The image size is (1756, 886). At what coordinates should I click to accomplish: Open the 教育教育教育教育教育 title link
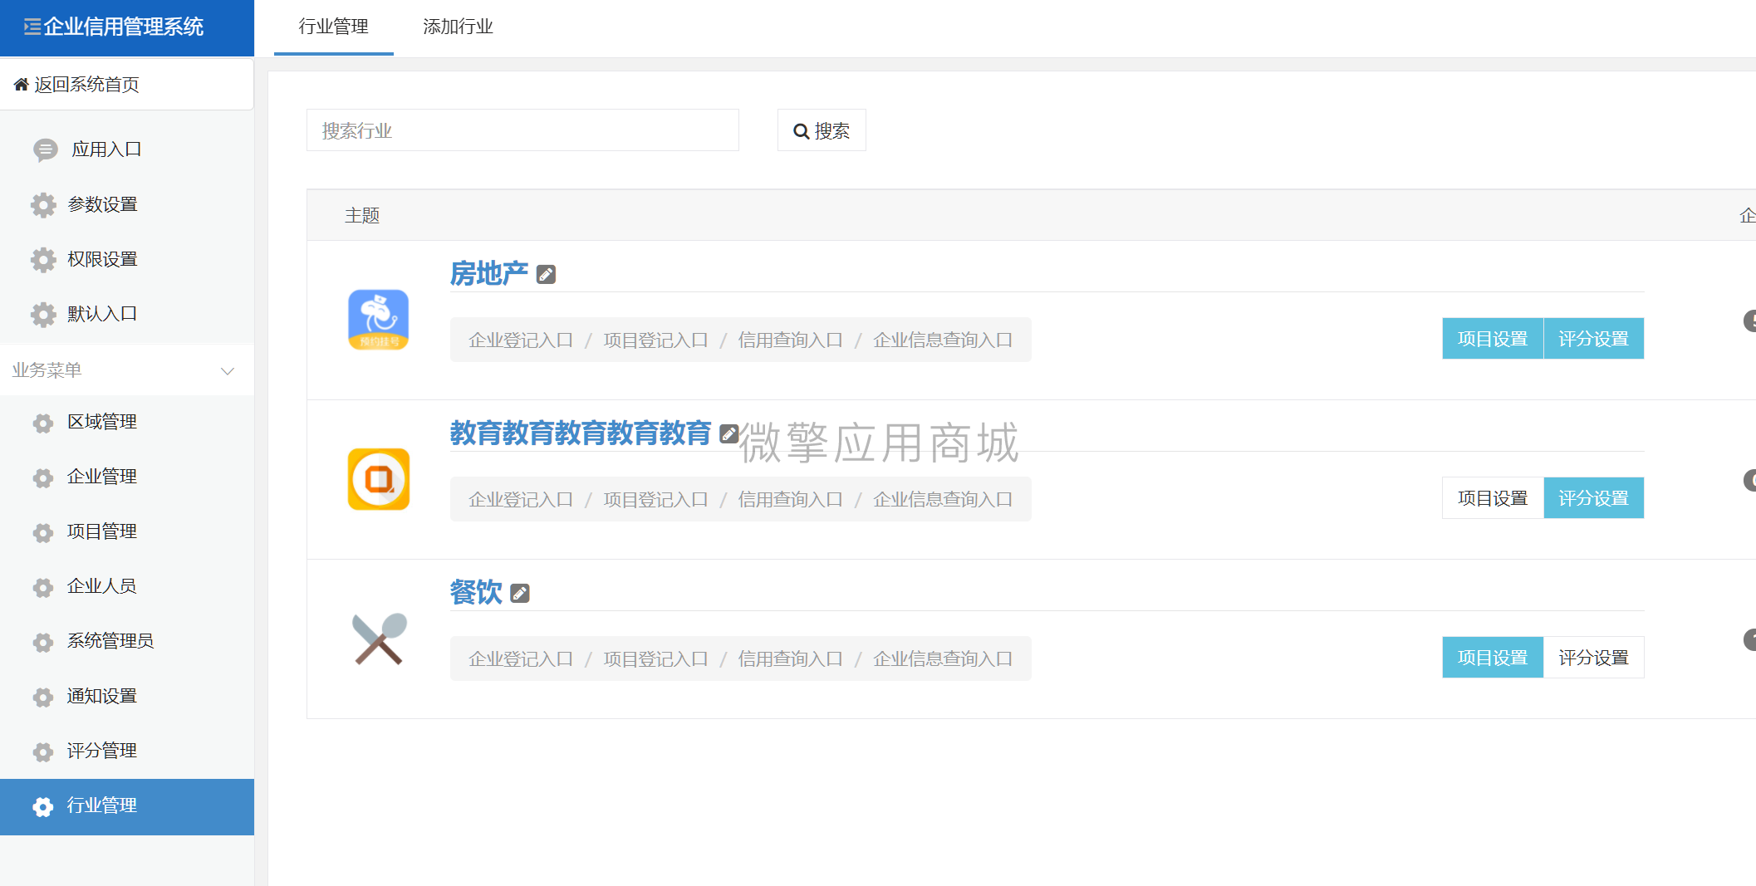[581, 433]
